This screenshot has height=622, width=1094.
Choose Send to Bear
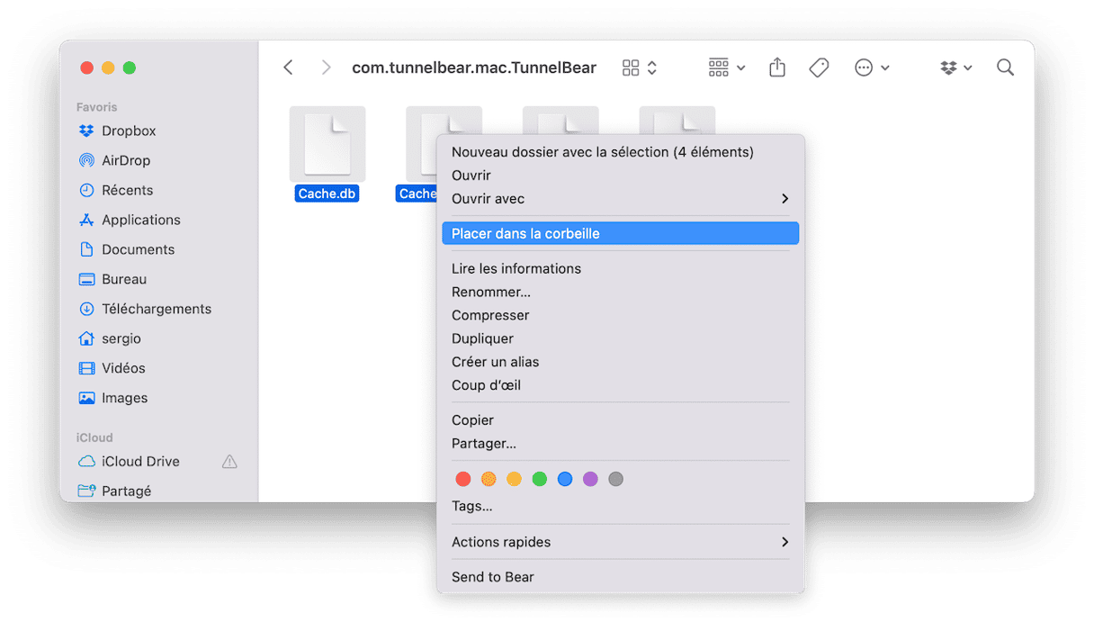492,577
